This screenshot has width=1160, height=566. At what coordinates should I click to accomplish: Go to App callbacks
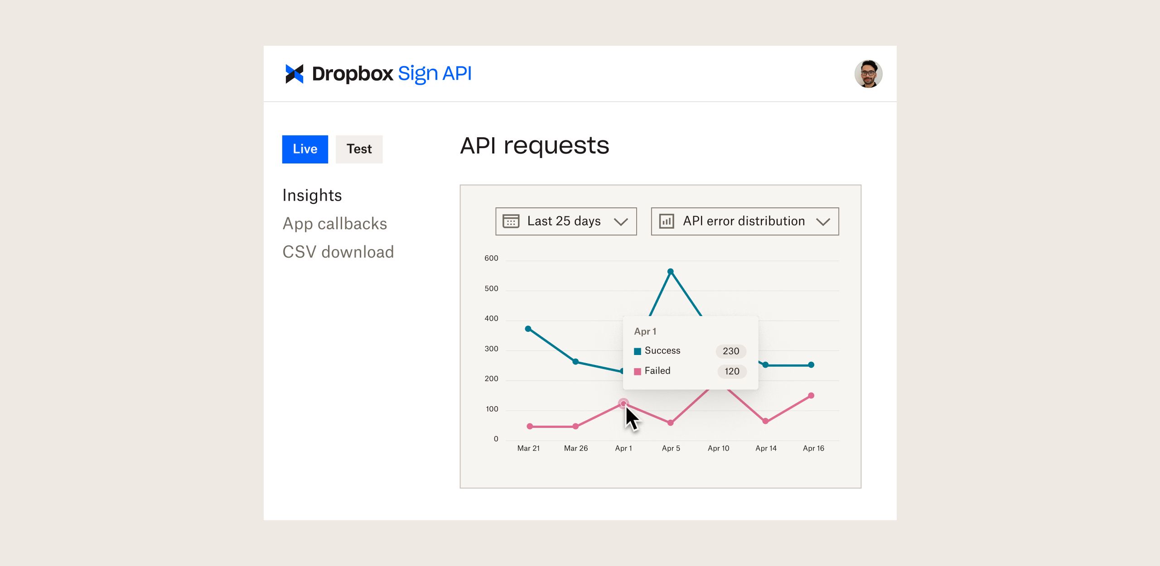point(334,224)
